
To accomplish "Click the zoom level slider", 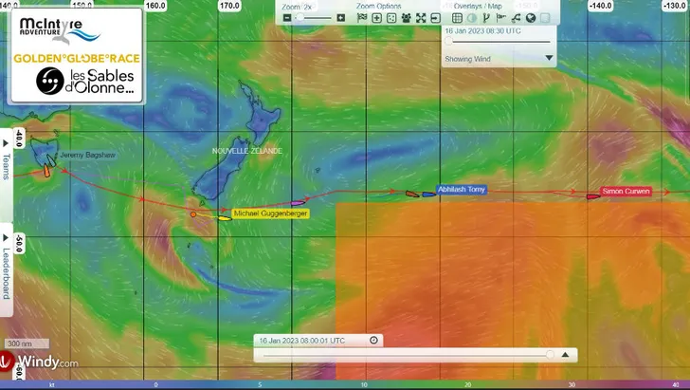I will (313, 18).
